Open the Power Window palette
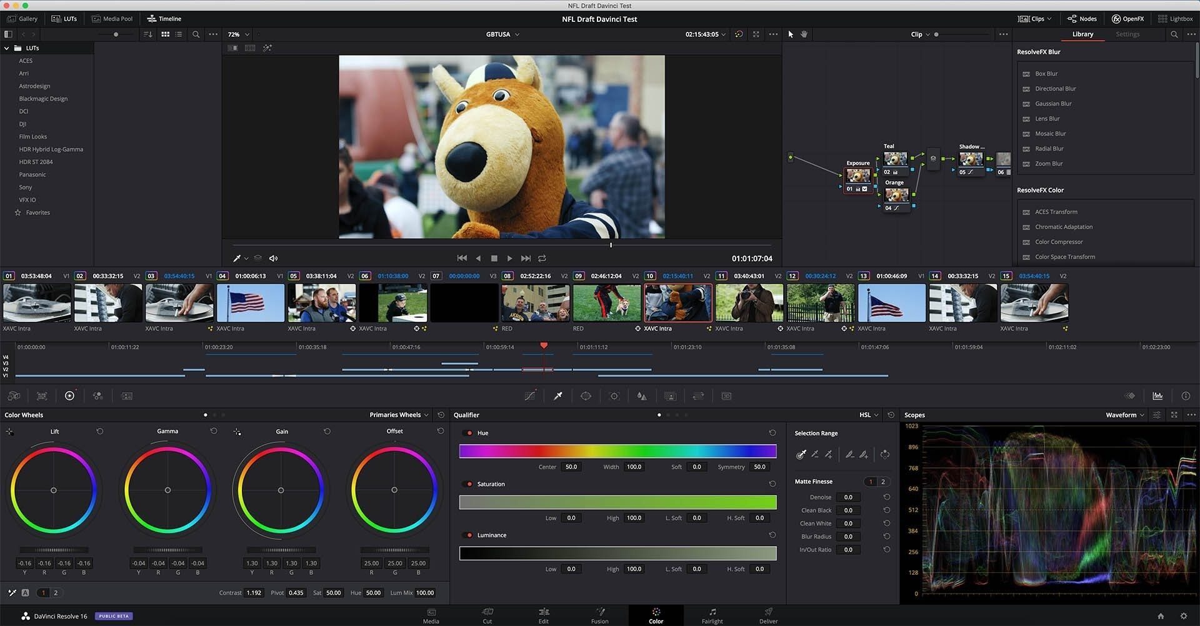This screenshot has width=1200, height=626. [x=586, y=395]
